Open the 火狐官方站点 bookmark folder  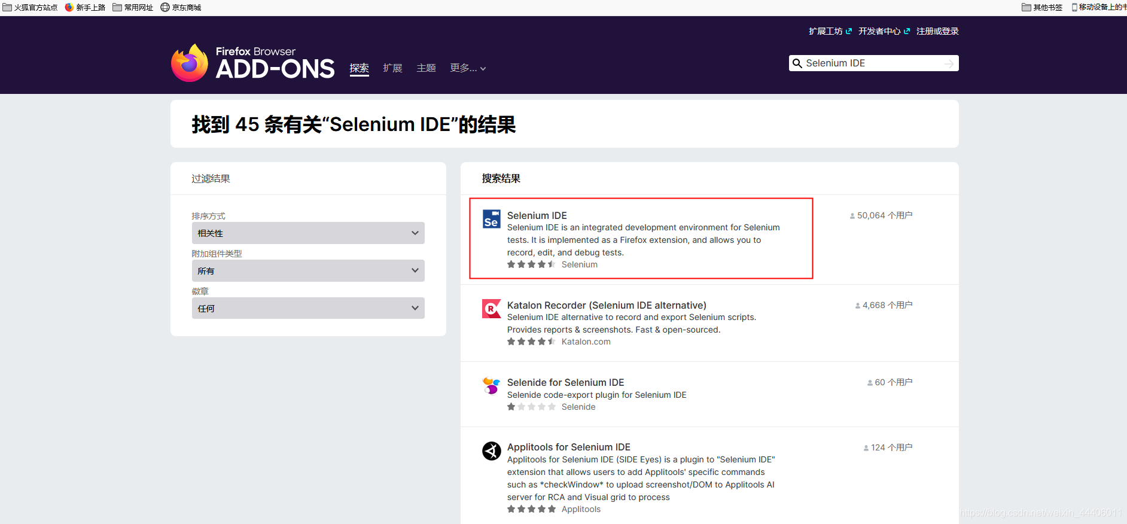[31, 8]
